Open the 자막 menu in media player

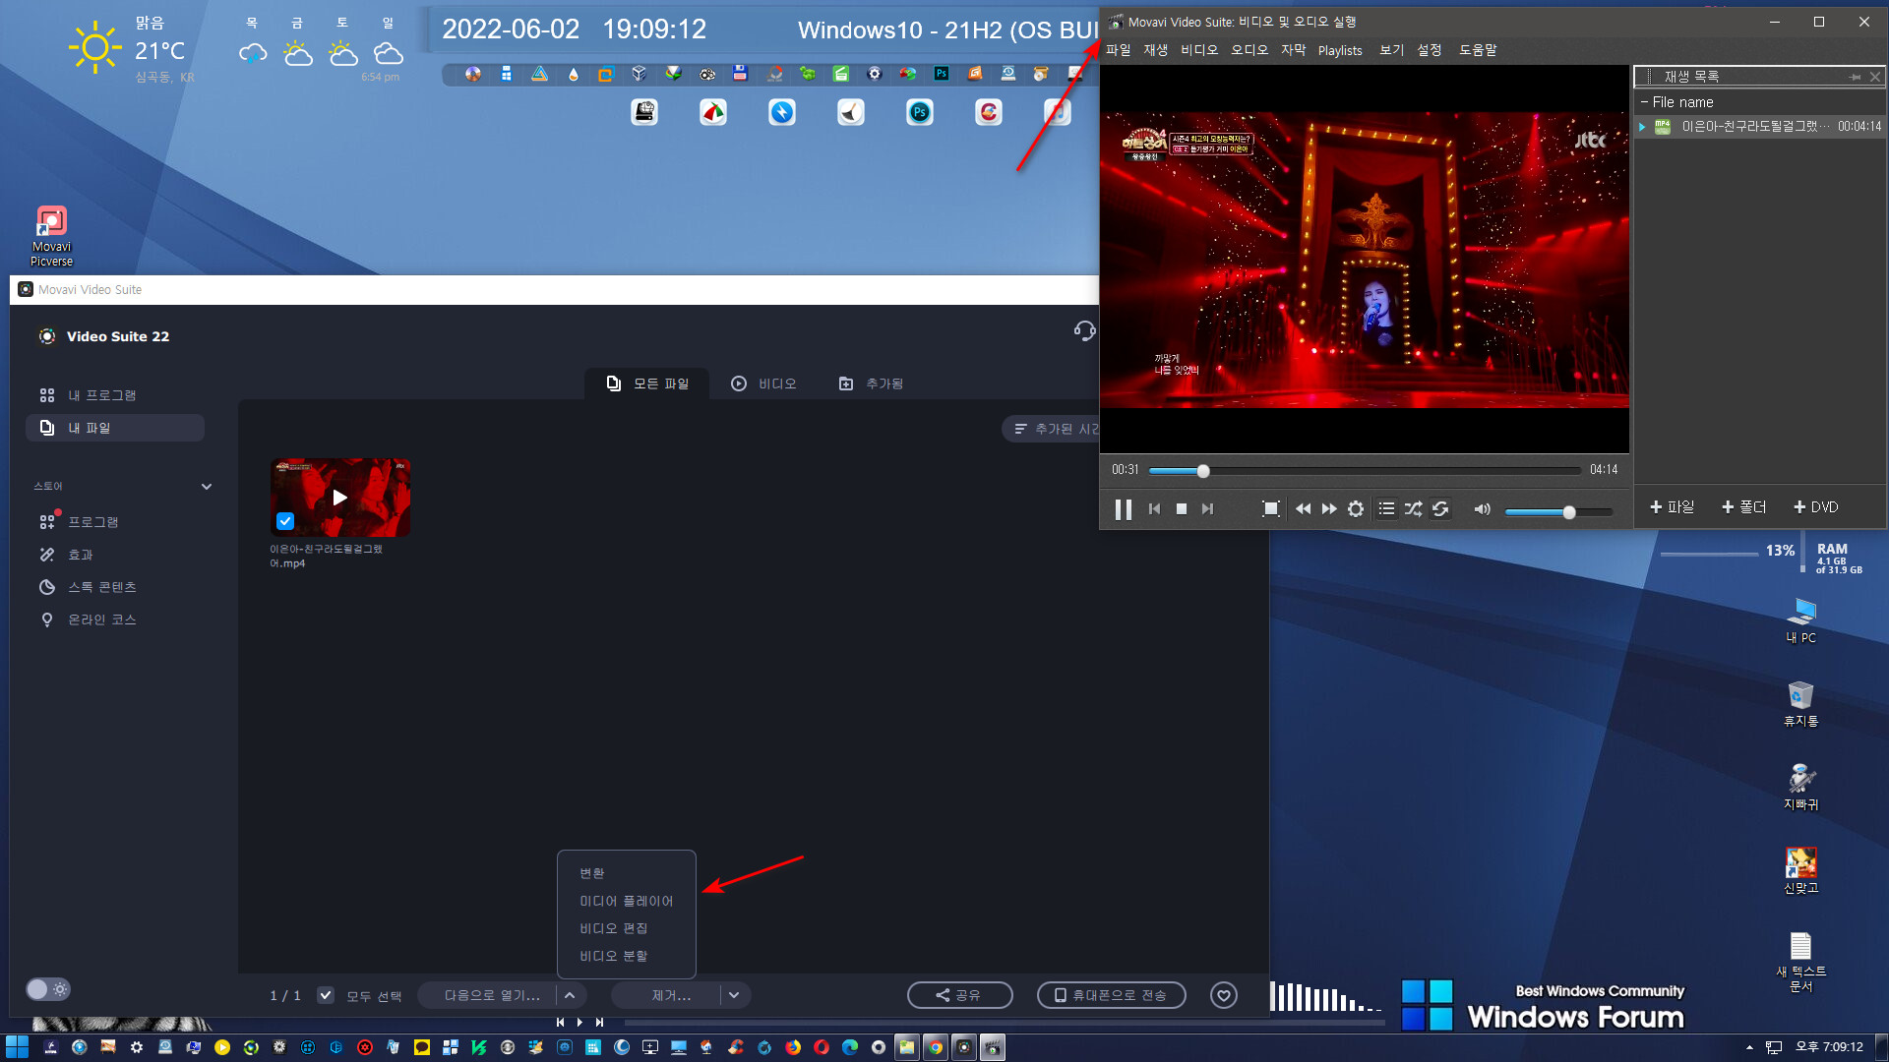tap(1294, 50)
